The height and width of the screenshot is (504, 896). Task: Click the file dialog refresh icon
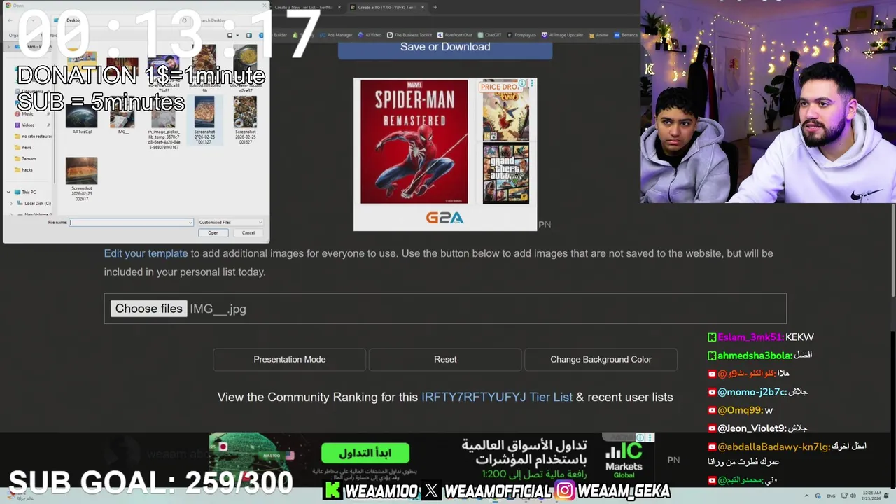pyautogui.click(x=184, y=20)
